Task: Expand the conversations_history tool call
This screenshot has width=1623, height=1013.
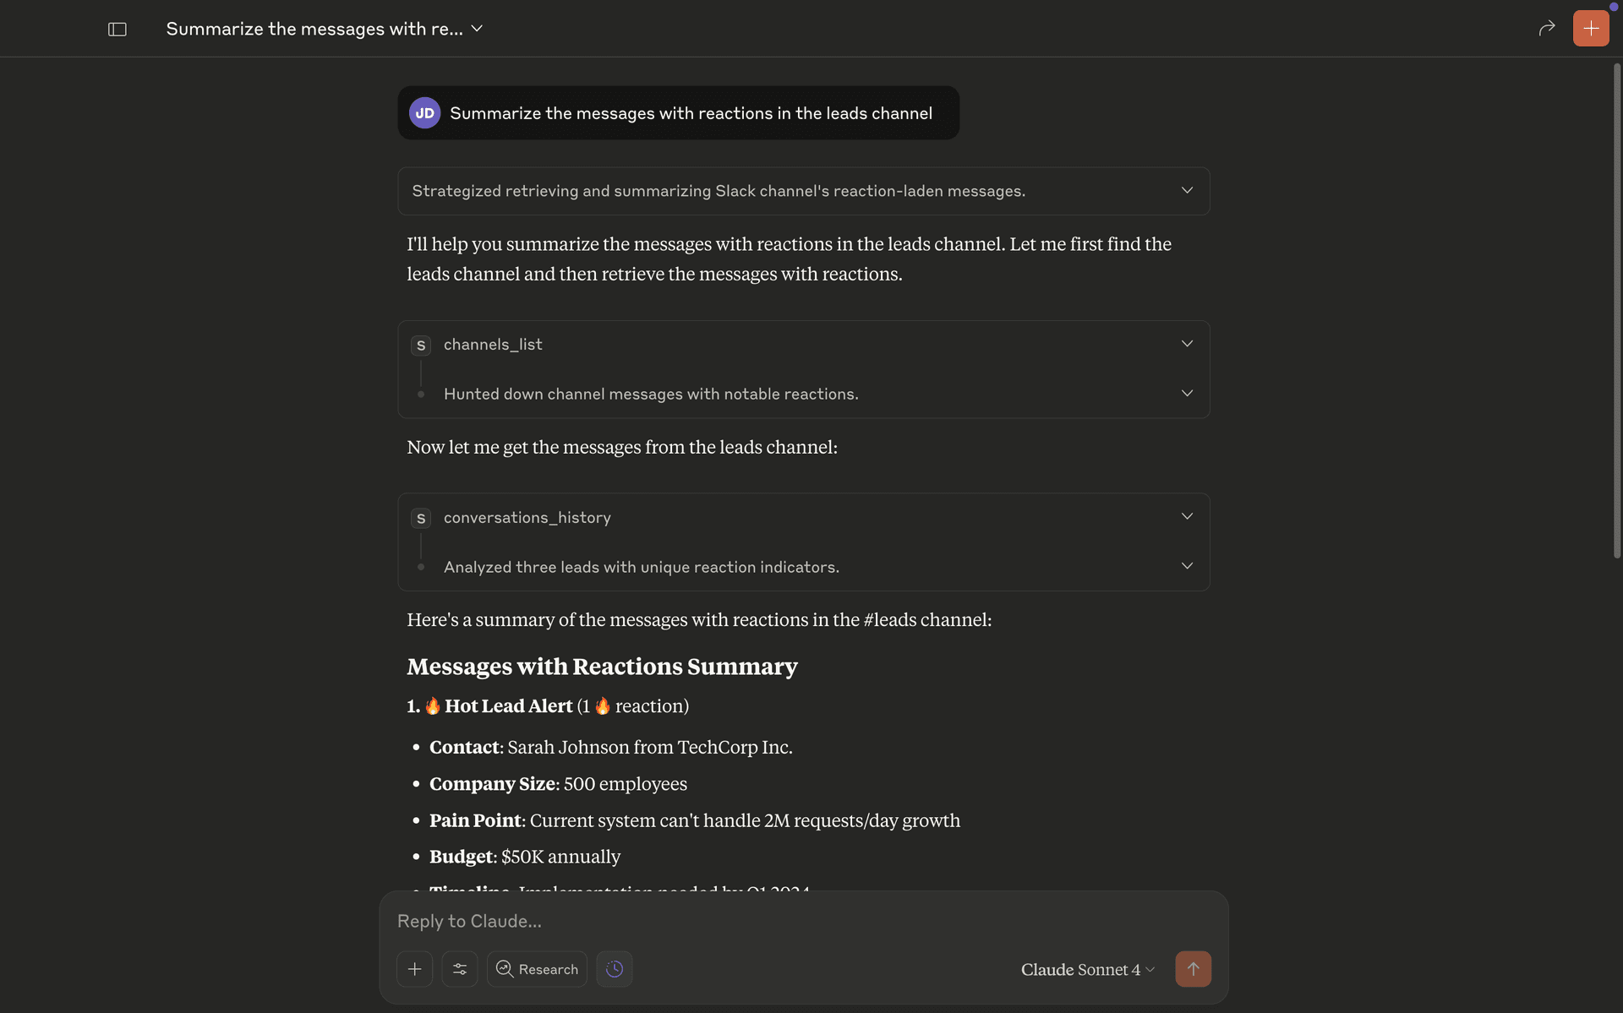Action: [x=1186, y=516]
